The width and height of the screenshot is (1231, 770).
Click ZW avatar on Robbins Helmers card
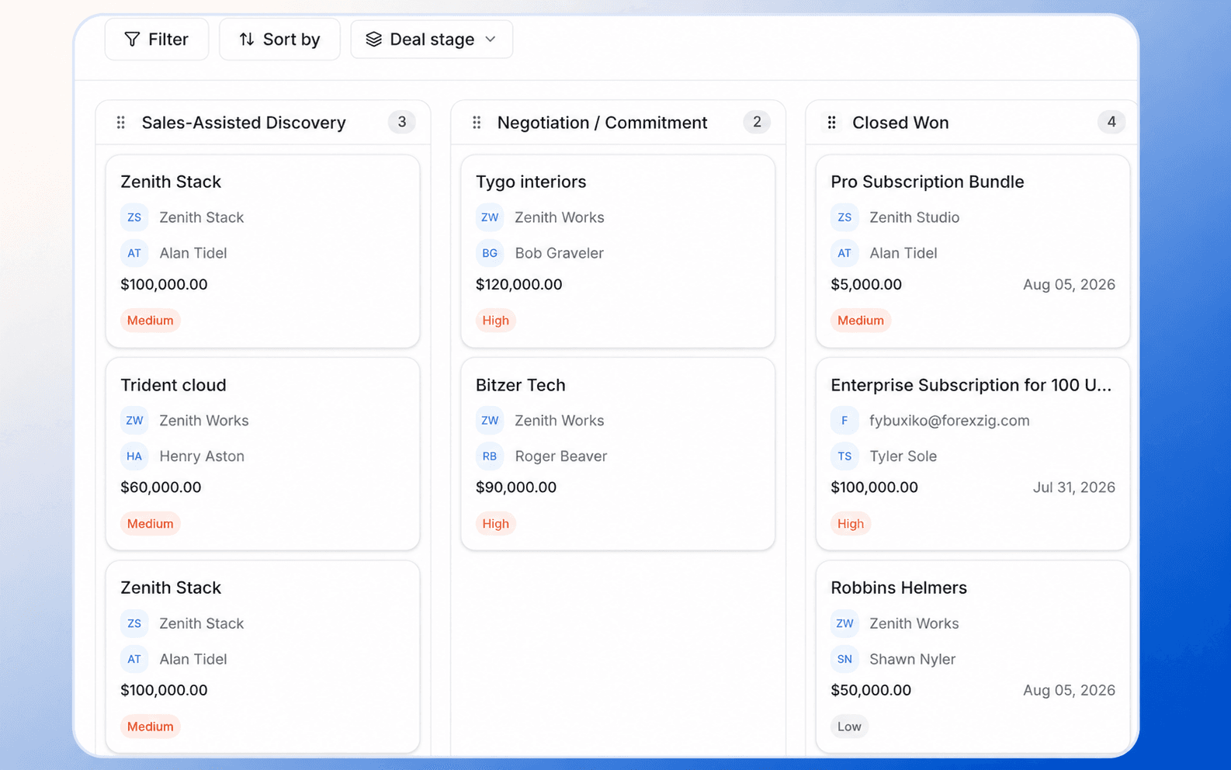point(844,623)
